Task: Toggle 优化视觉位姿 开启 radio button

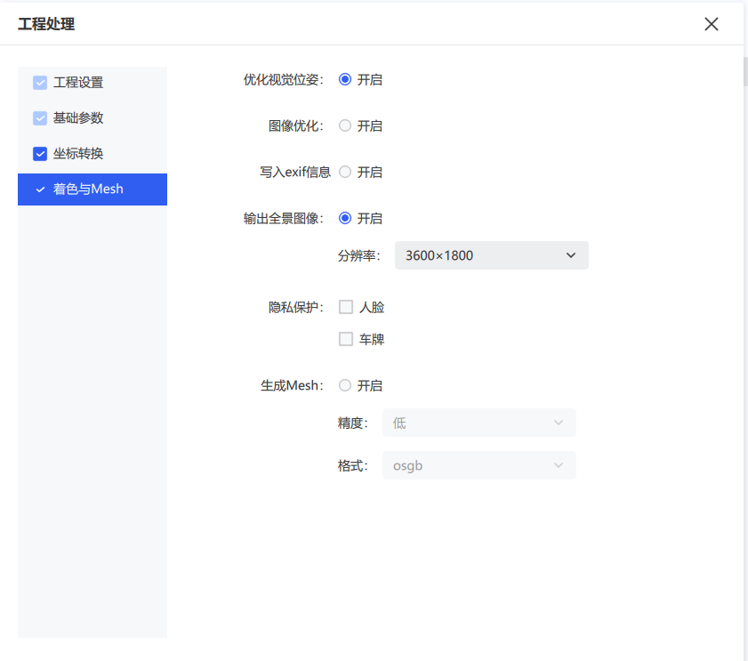Action: point(345,79)
